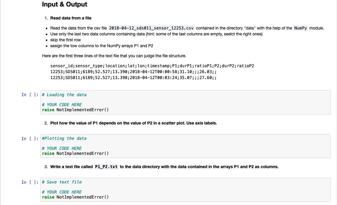This screenshot has height=205, width=337.
Task: Click the raise line in Save cell
Action: tap(75, 197)
